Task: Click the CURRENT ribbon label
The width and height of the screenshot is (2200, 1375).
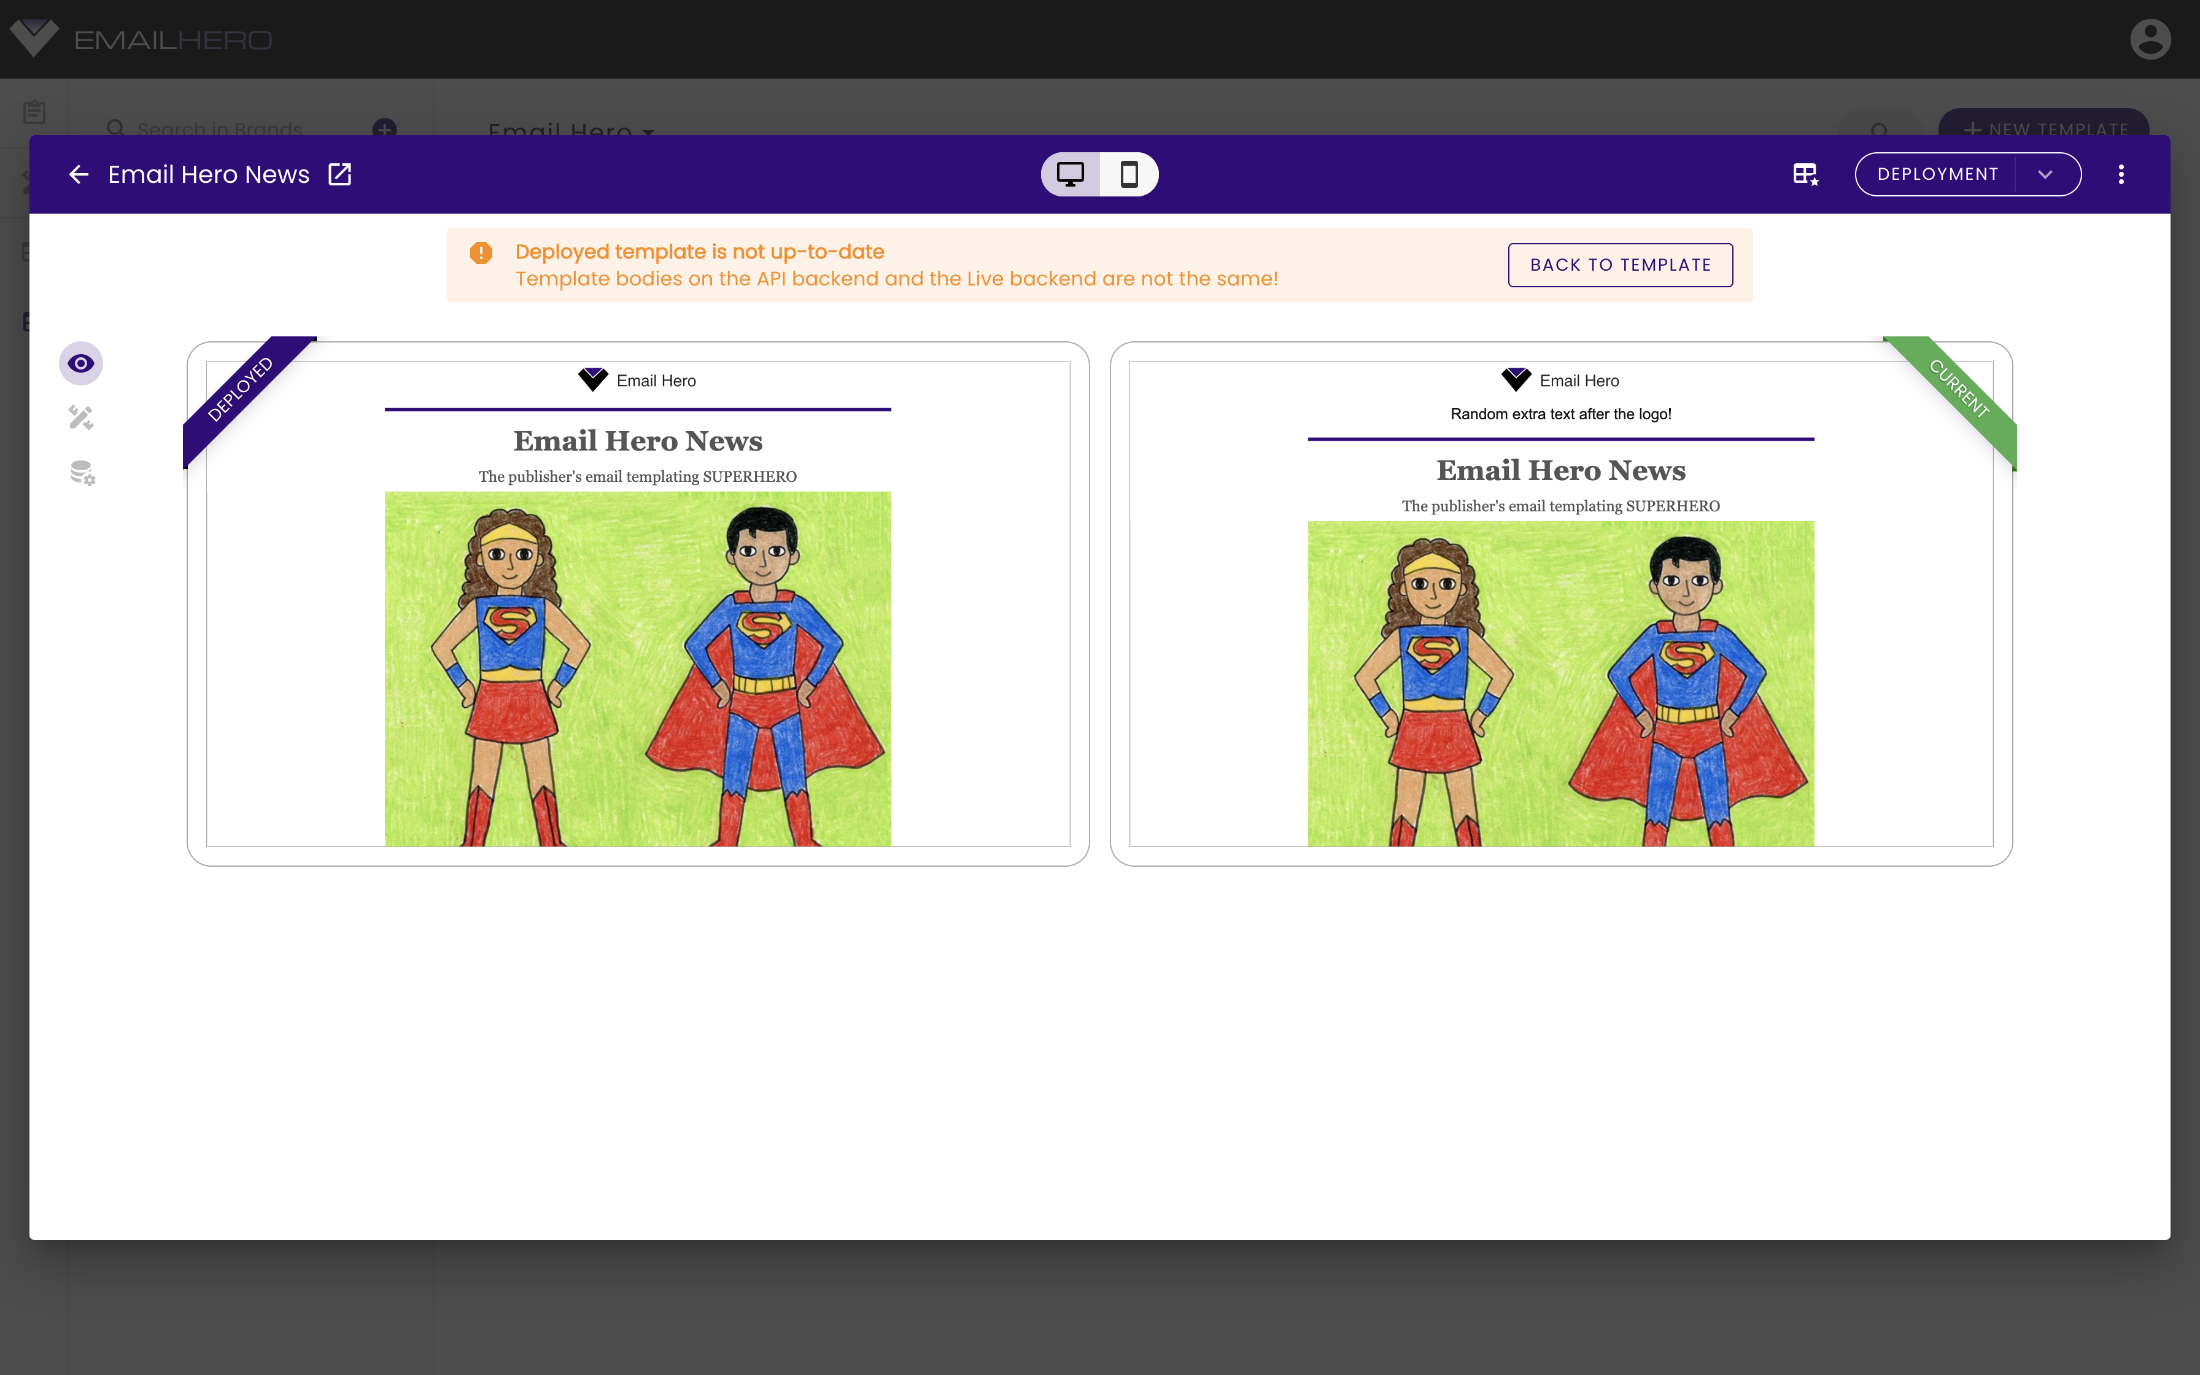Action: click(1959, 389)
